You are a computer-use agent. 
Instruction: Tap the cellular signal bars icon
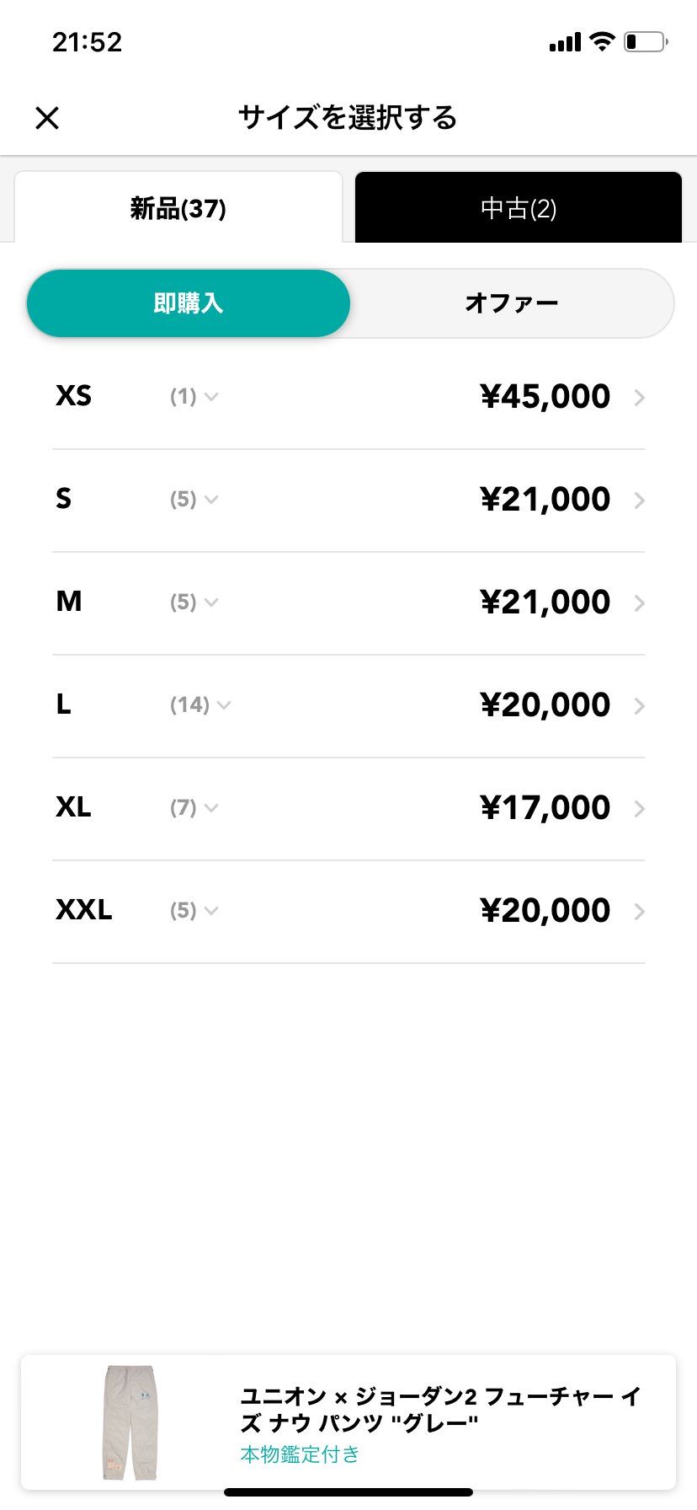point(565,42)
